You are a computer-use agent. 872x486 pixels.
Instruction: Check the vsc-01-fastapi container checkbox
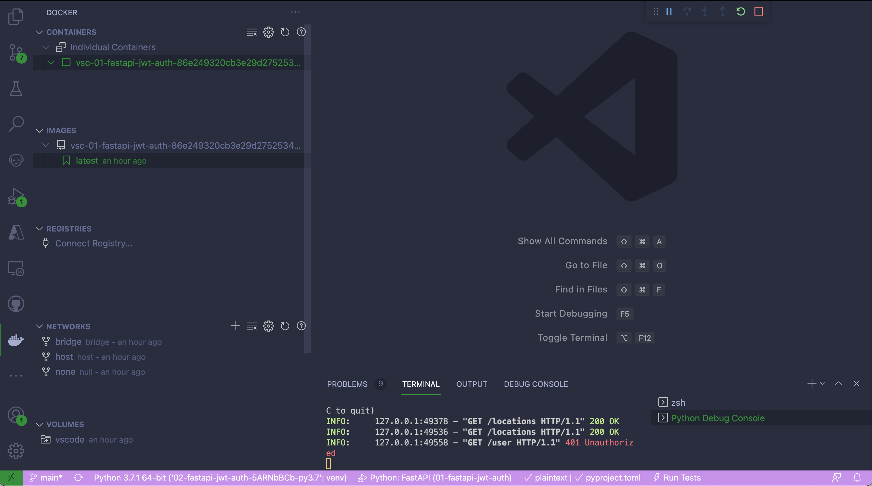click(66, 62)
